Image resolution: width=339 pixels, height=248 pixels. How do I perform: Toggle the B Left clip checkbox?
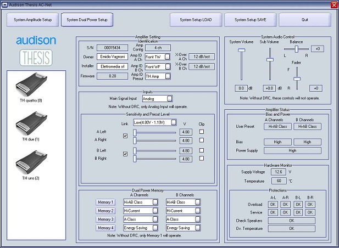tap(202, 150)
